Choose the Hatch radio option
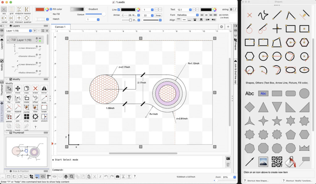316x184 pixels. click(51, 19)
